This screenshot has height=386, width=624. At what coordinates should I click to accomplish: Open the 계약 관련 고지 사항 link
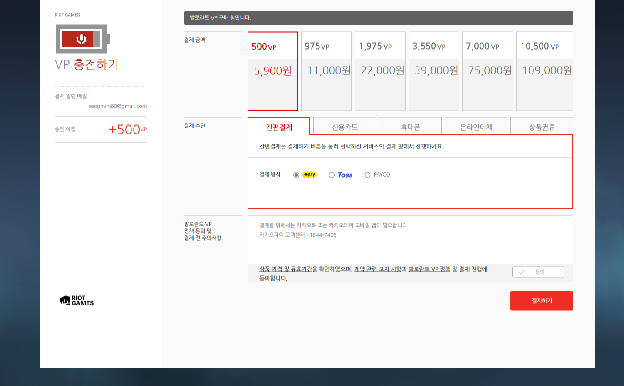pyautogui.click(x=378, y=269)
